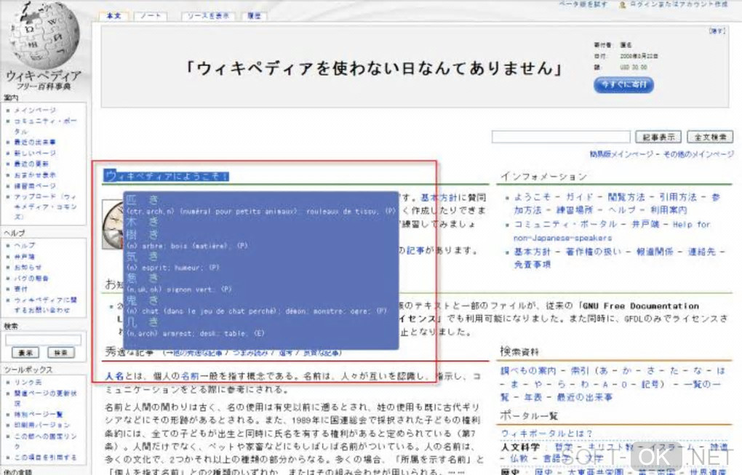This screenshot has height=475, width=742.
Task: Open 索引 index link in reference section
Action: (x=580, y=370)
